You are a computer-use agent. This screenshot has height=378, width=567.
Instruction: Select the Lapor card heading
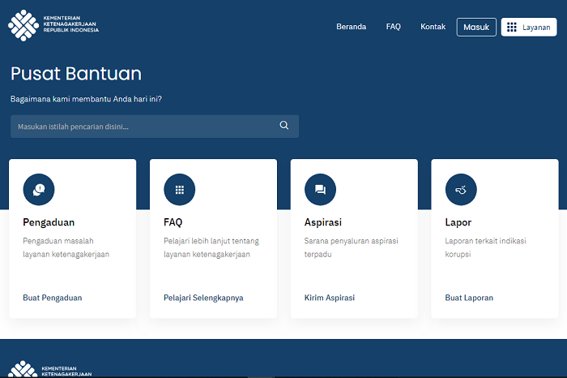tap(458, 222)
